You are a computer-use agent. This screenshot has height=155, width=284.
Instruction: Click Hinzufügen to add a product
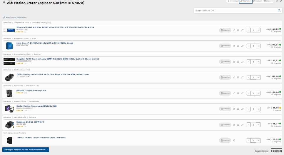tap(233, 1)
